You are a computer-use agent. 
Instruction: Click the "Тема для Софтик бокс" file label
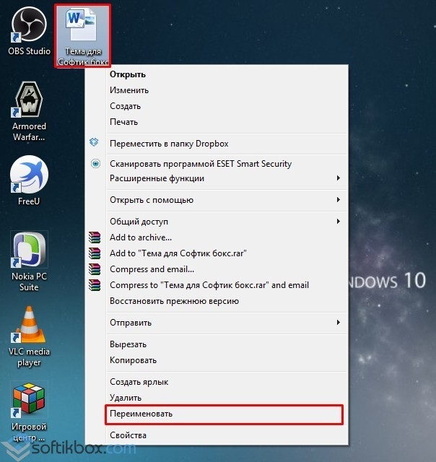pyautogui.click(x=83, y=56)
